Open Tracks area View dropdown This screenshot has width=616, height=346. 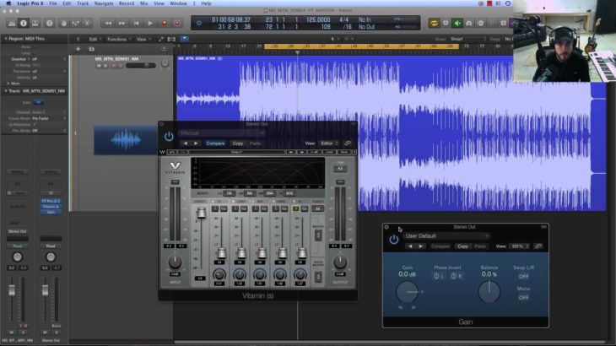click(143, 40)
